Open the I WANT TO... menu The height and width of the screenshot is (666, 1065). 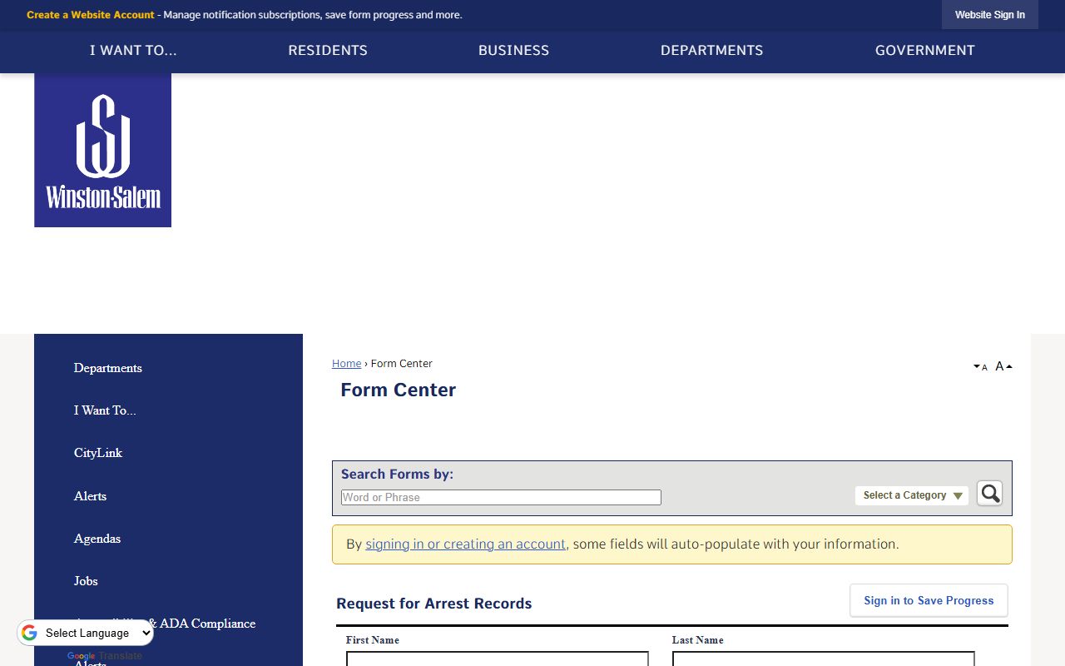[x=133, y=50]
